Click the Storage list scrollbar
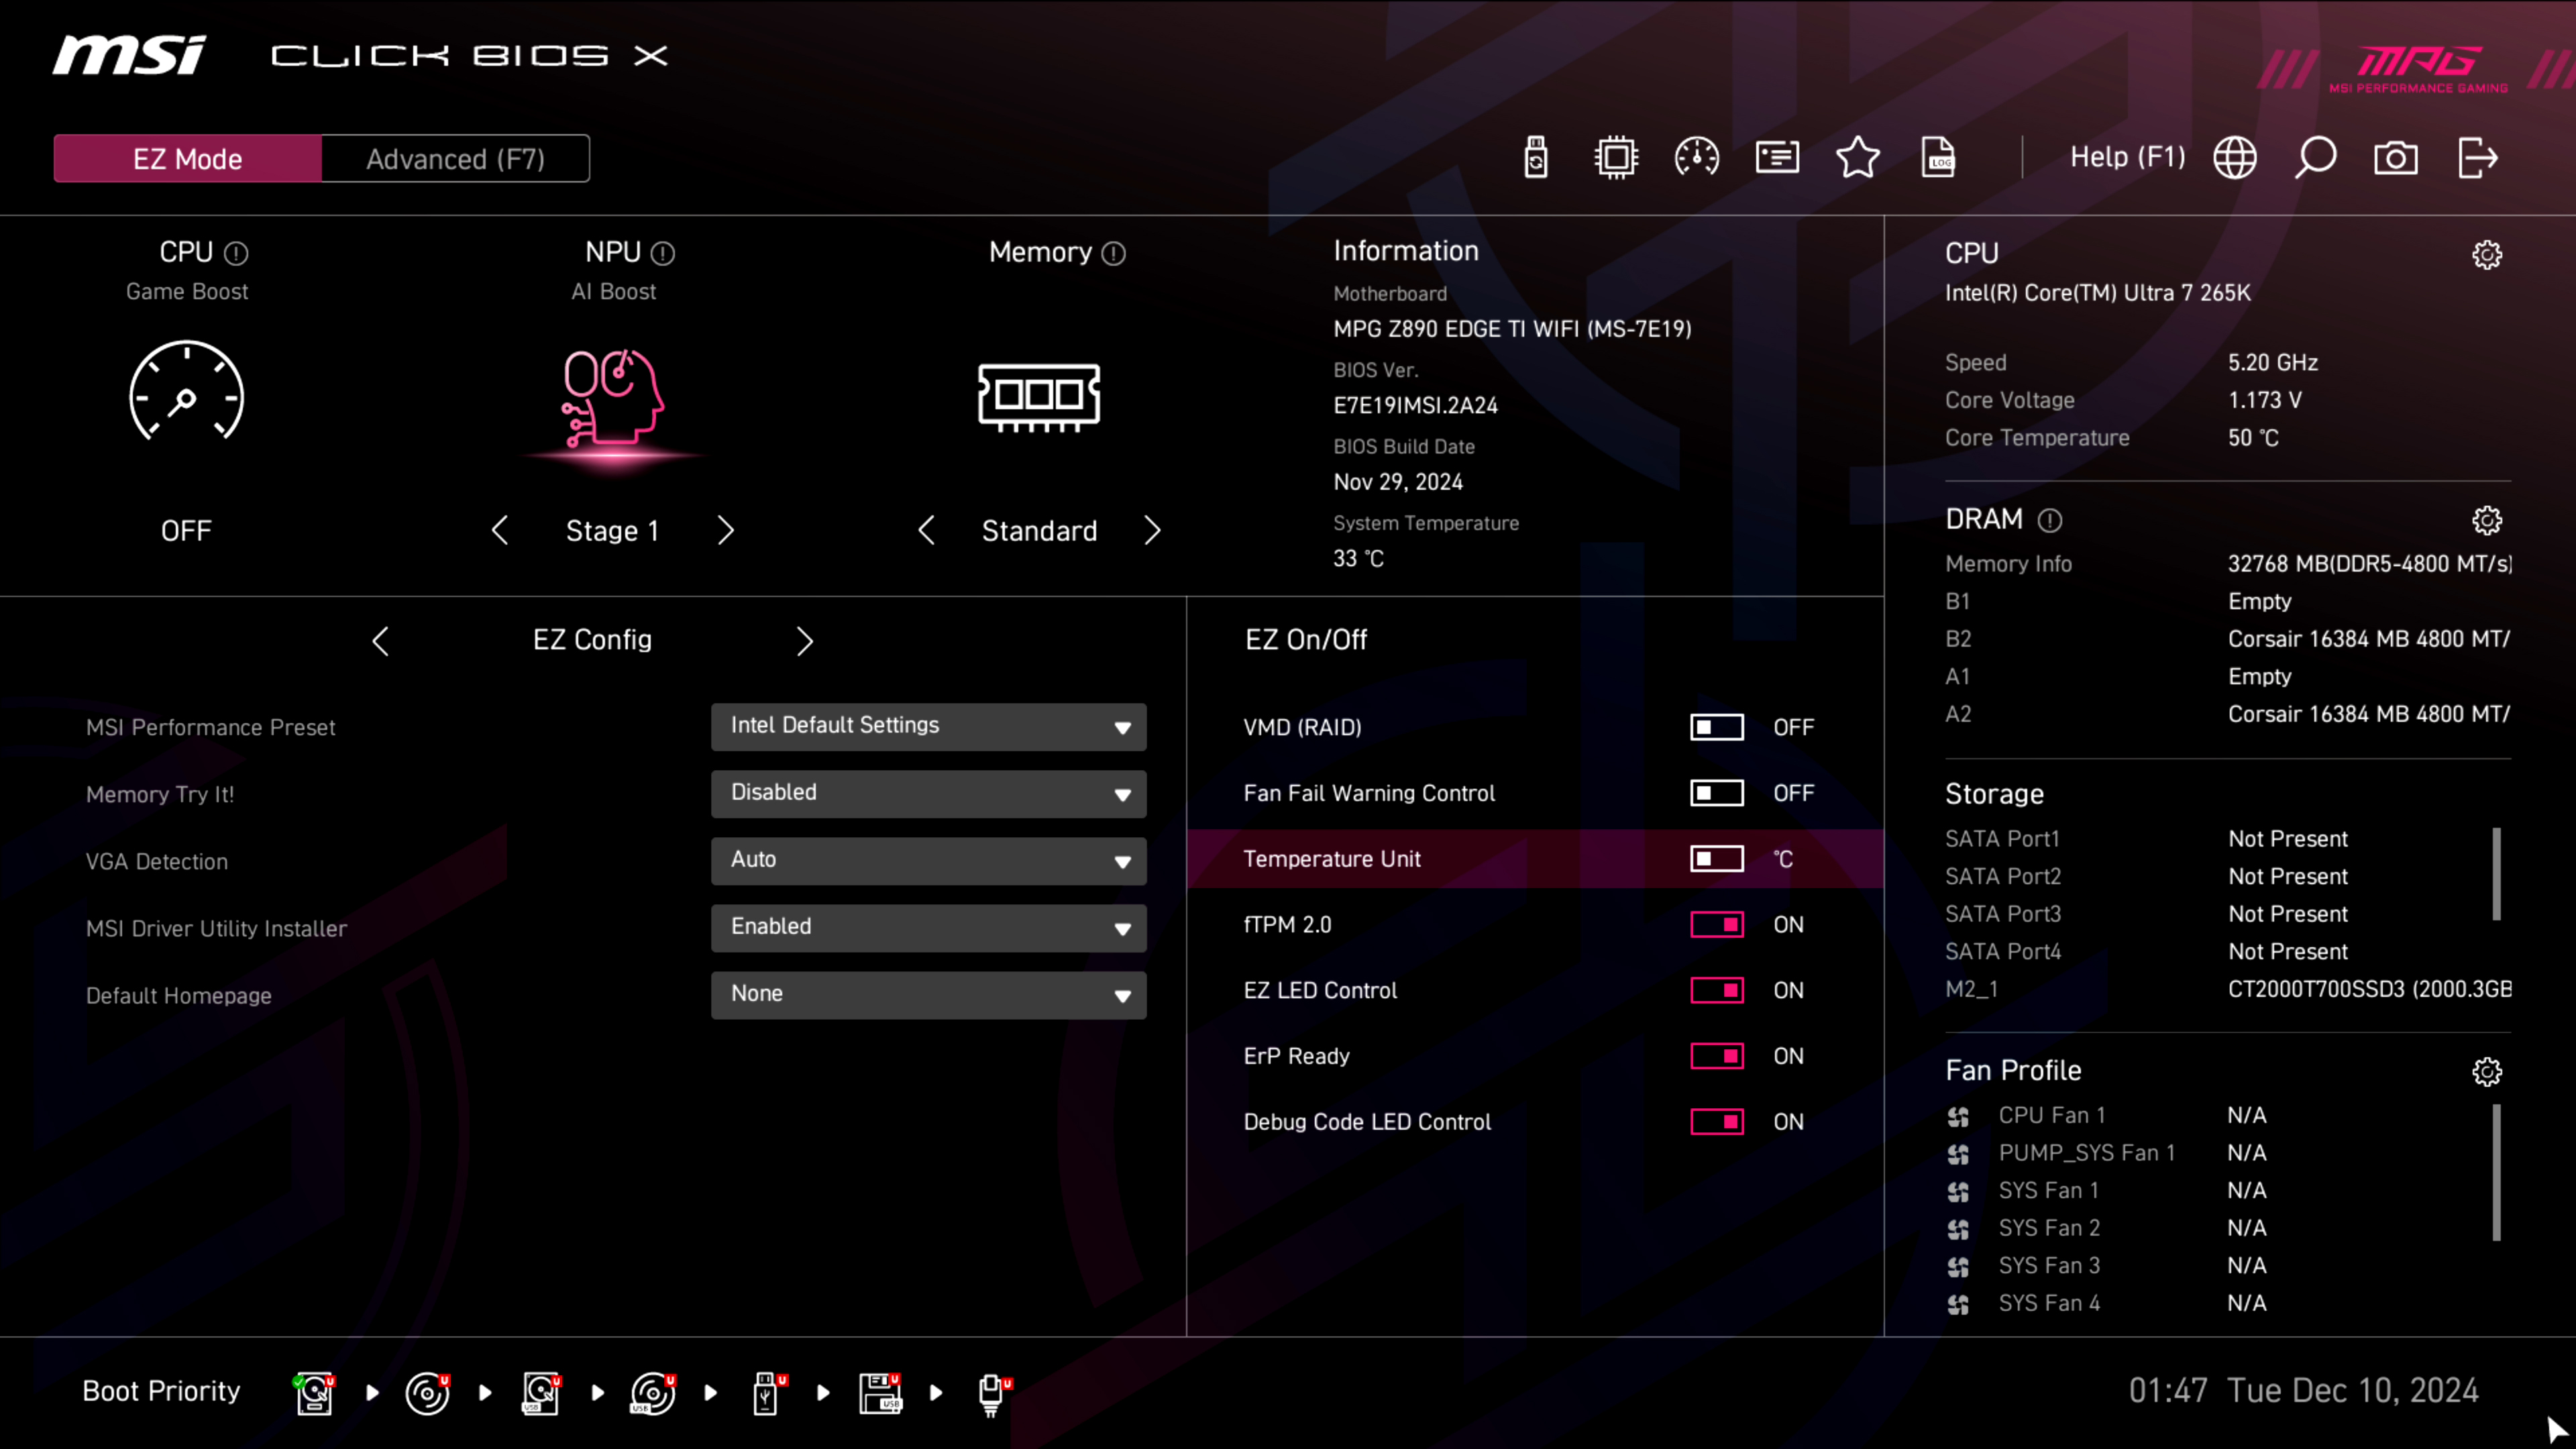This screenshot has height=1449, width=2576. (x=2496, y=874)
